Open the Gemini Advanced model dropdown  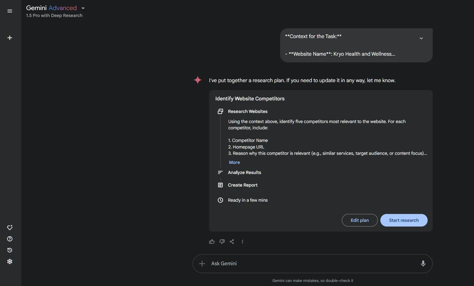coord(83,8)
